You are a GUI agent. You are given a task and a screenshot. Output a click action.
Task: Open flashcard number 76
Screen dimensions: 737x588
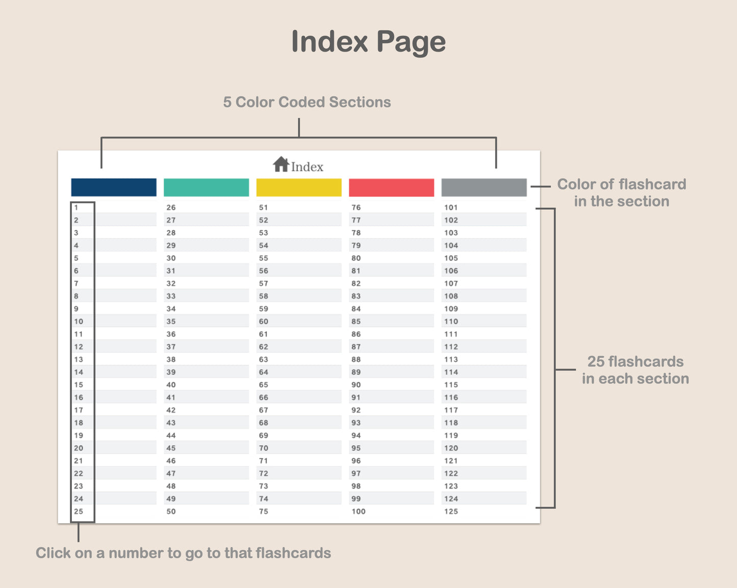tap(356, 208)
